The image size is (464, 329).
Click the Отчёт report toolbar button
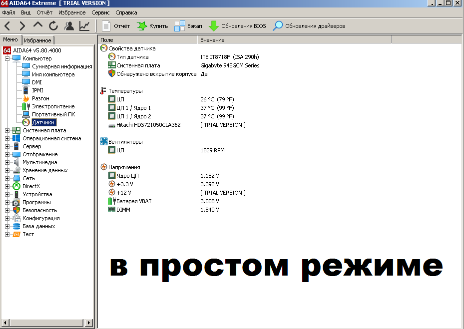point(116,26)
